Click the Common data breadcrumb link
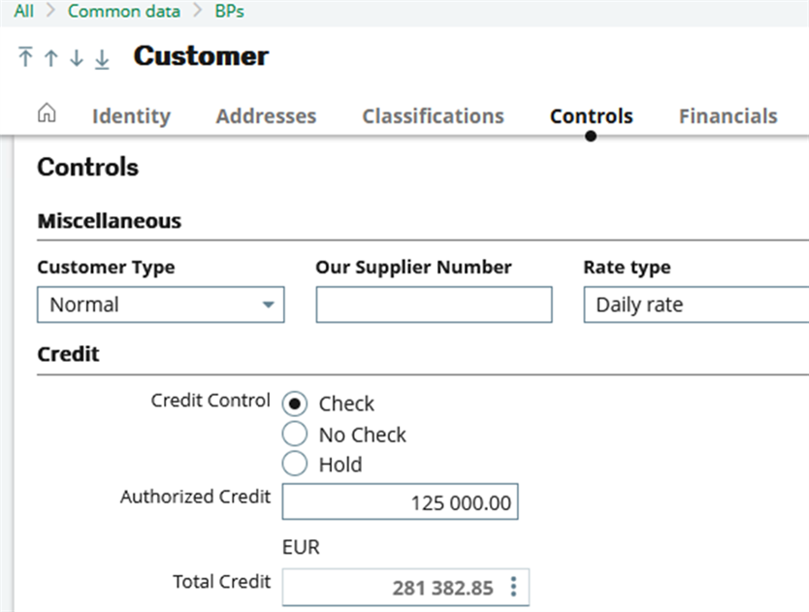The width and height of the screenshot is (809, 612). 123,12
